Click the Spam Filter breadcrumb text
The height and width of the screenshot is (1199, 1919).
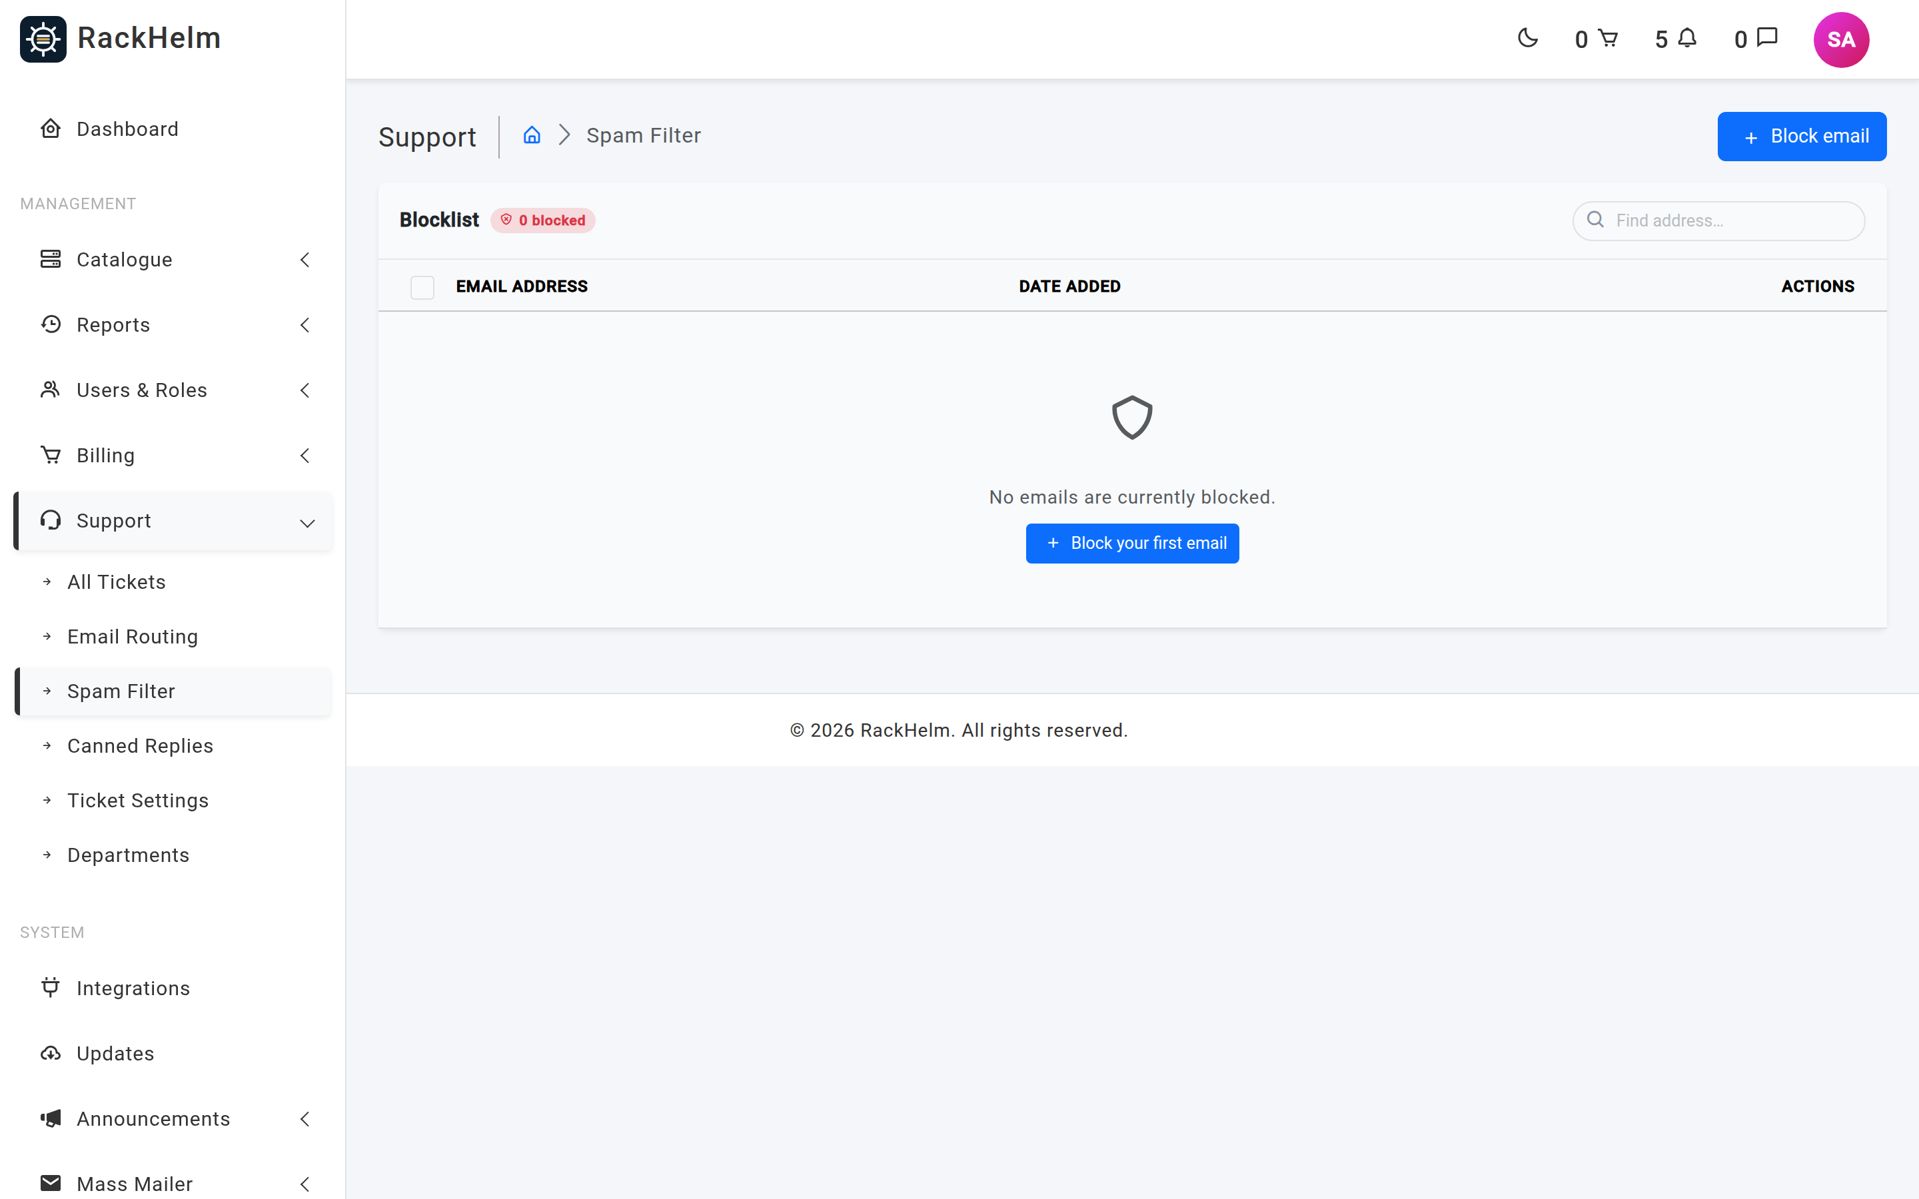point(643,136)
